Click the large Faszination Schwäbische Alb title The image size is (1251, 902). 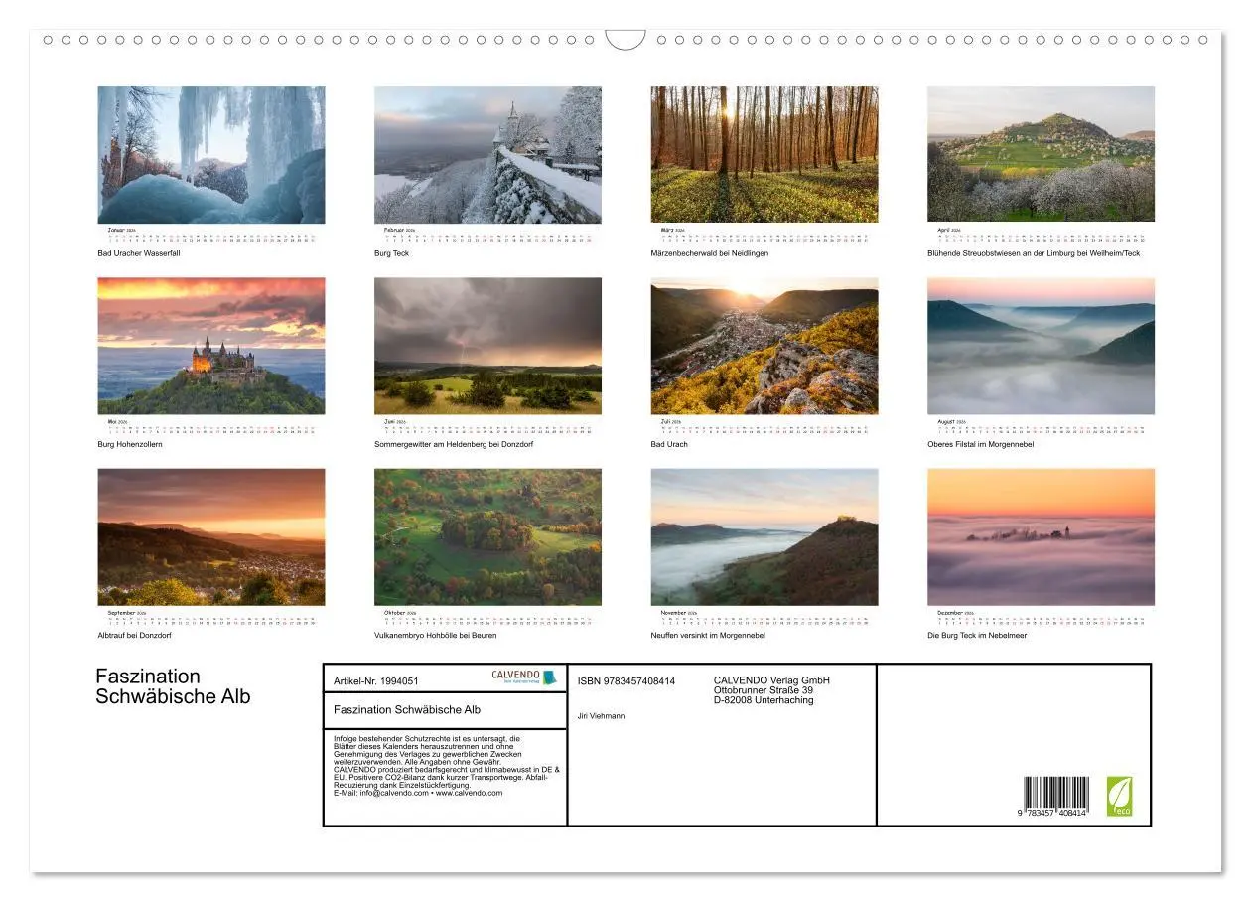tap(173, 686)
